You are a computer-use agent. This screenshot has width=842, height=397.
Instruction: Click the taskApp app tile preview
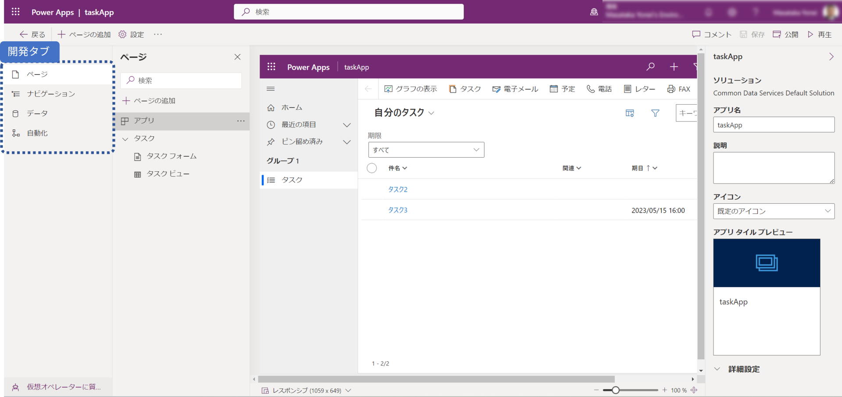(767, 297)
